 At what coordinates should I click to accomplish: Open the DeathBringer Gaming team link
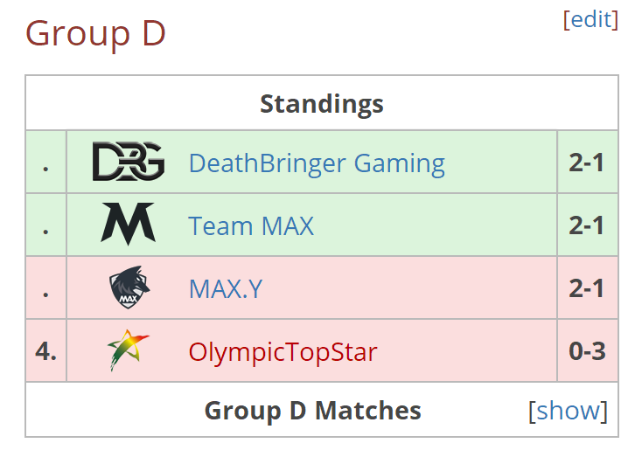tap(317, 163)
